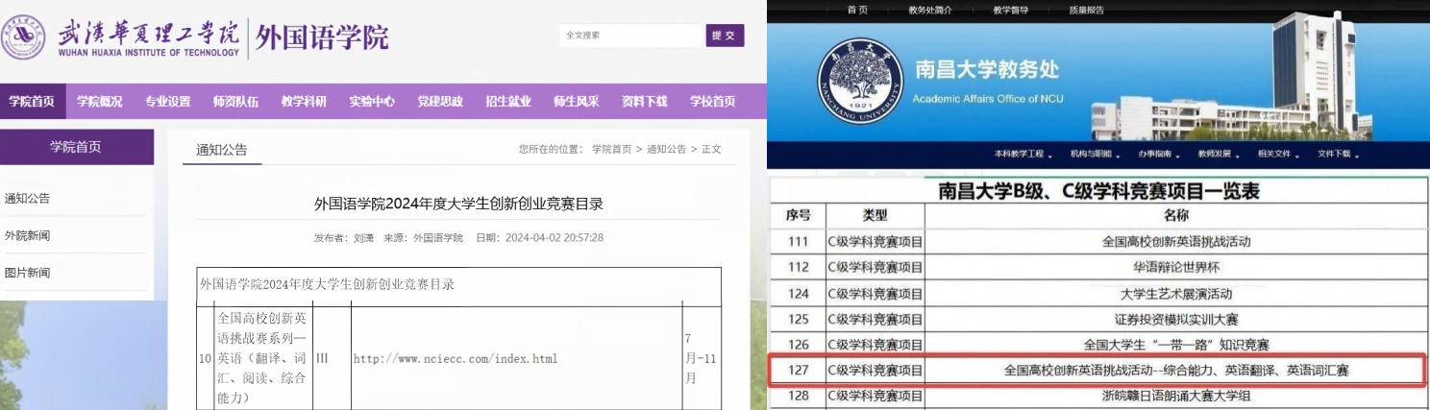The width and height of the screenshot is (1430, 410).
Task: Click the article title 外国语学院2024年度大学生创新创业竞赛目录
Action: (458, 204)
